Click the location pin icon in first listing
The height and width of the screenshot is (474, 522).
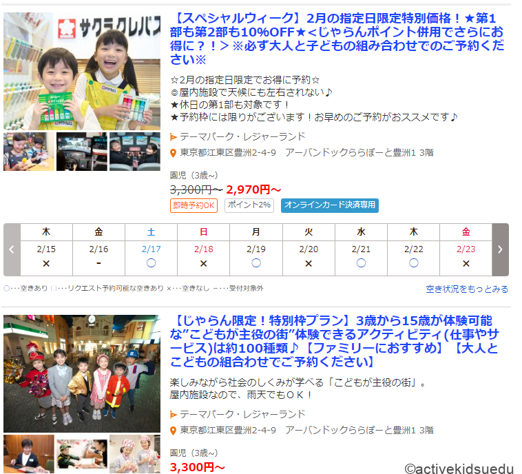(174, 153)
